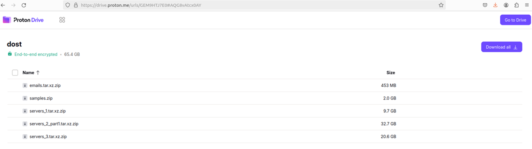Open the browser extensions puzzle icon
This screenshot has height=149, width=532.
[x=517, y=5]
